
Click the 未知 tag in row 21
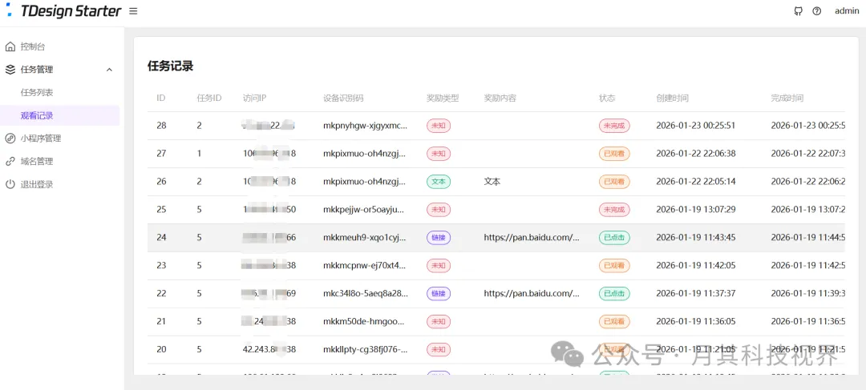(439, 321)
